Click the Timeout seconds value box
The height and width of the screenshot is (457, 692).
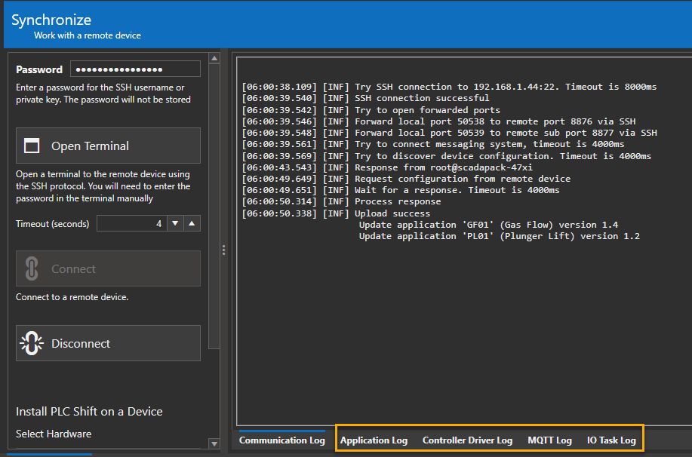click(131, 224)
